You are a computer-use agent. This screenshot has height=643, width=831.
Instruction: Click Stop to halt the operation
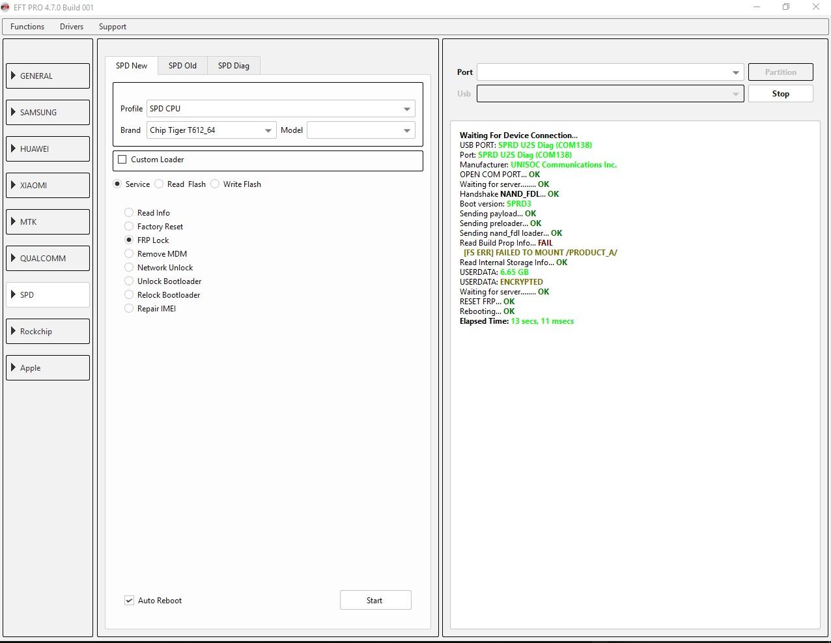click(x=780, y=93)
